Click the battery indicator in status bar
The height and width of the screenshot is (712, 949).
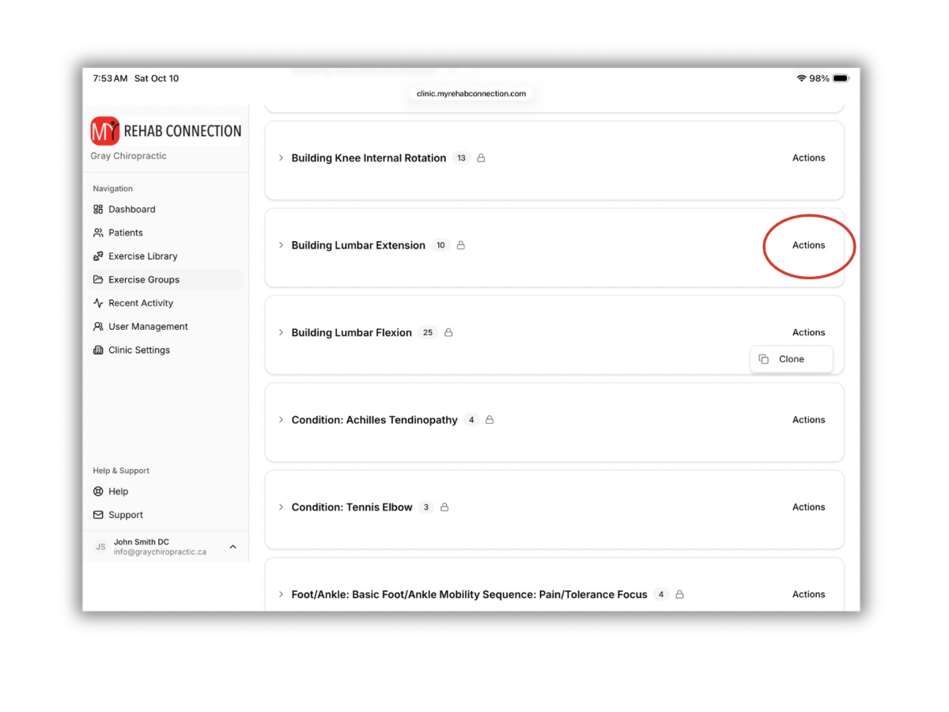pyautogui.click(x=841, y=78)
